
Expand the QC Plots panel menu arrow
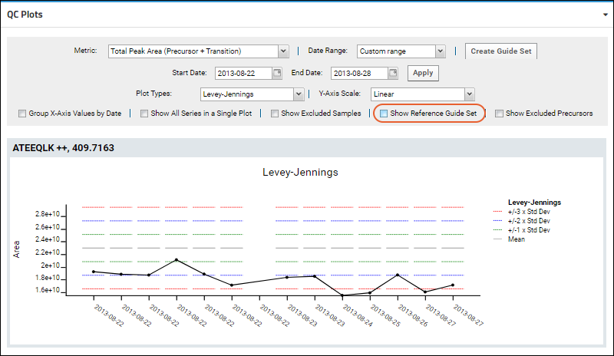tap(606, 15)
